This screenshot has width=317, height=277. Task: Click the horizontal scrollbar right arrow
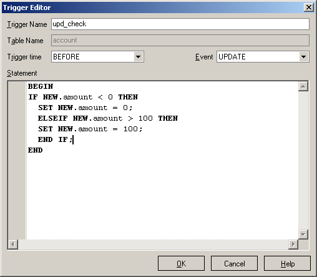tap(293, 244)
